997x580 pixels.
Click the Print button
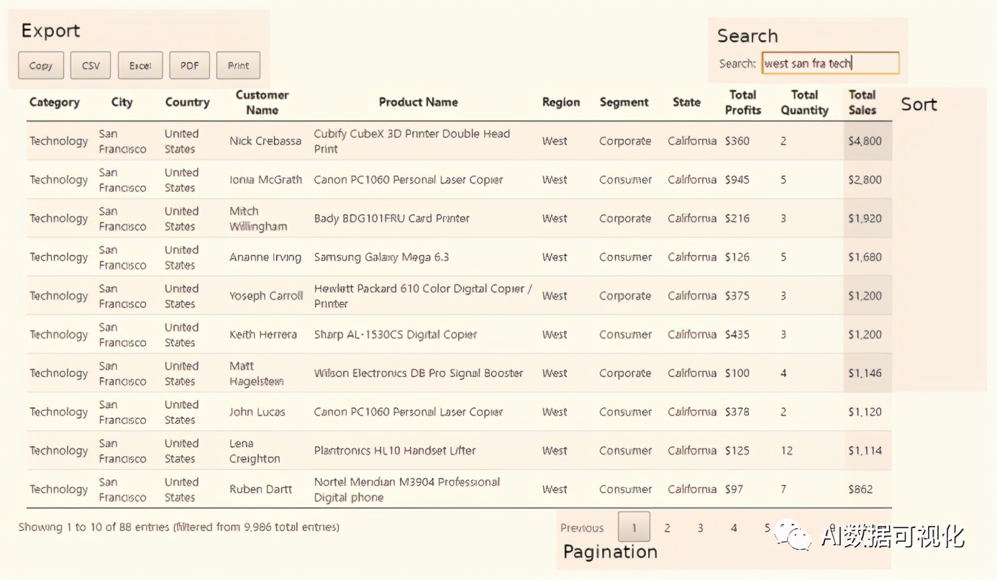click(x=238, y=65)
